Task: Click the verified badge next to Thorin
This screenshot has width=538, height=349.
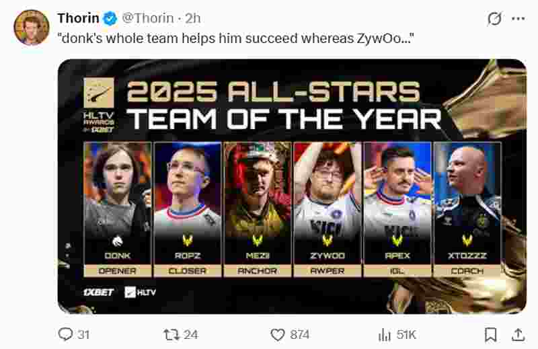Action: [x=110, y=18]
